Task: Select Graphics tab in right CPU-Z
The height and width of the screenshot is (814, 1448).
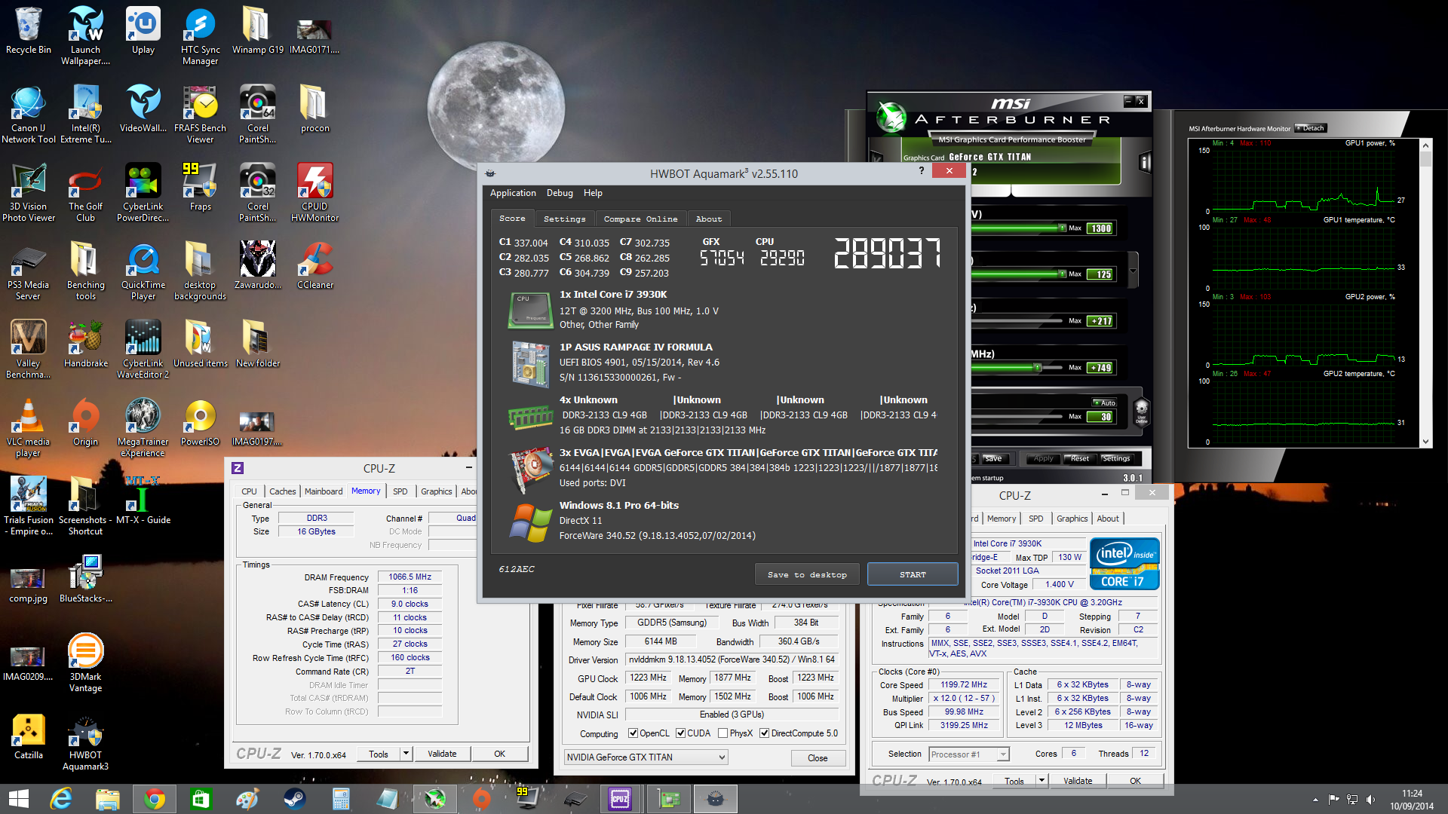Action: click(1072, 519)
